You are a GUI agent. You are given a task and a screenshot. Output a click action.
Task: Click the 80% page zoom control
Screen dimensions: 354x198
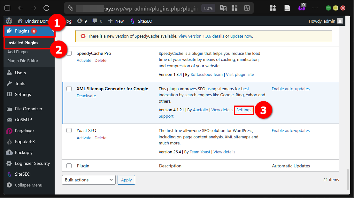[208, 8]
